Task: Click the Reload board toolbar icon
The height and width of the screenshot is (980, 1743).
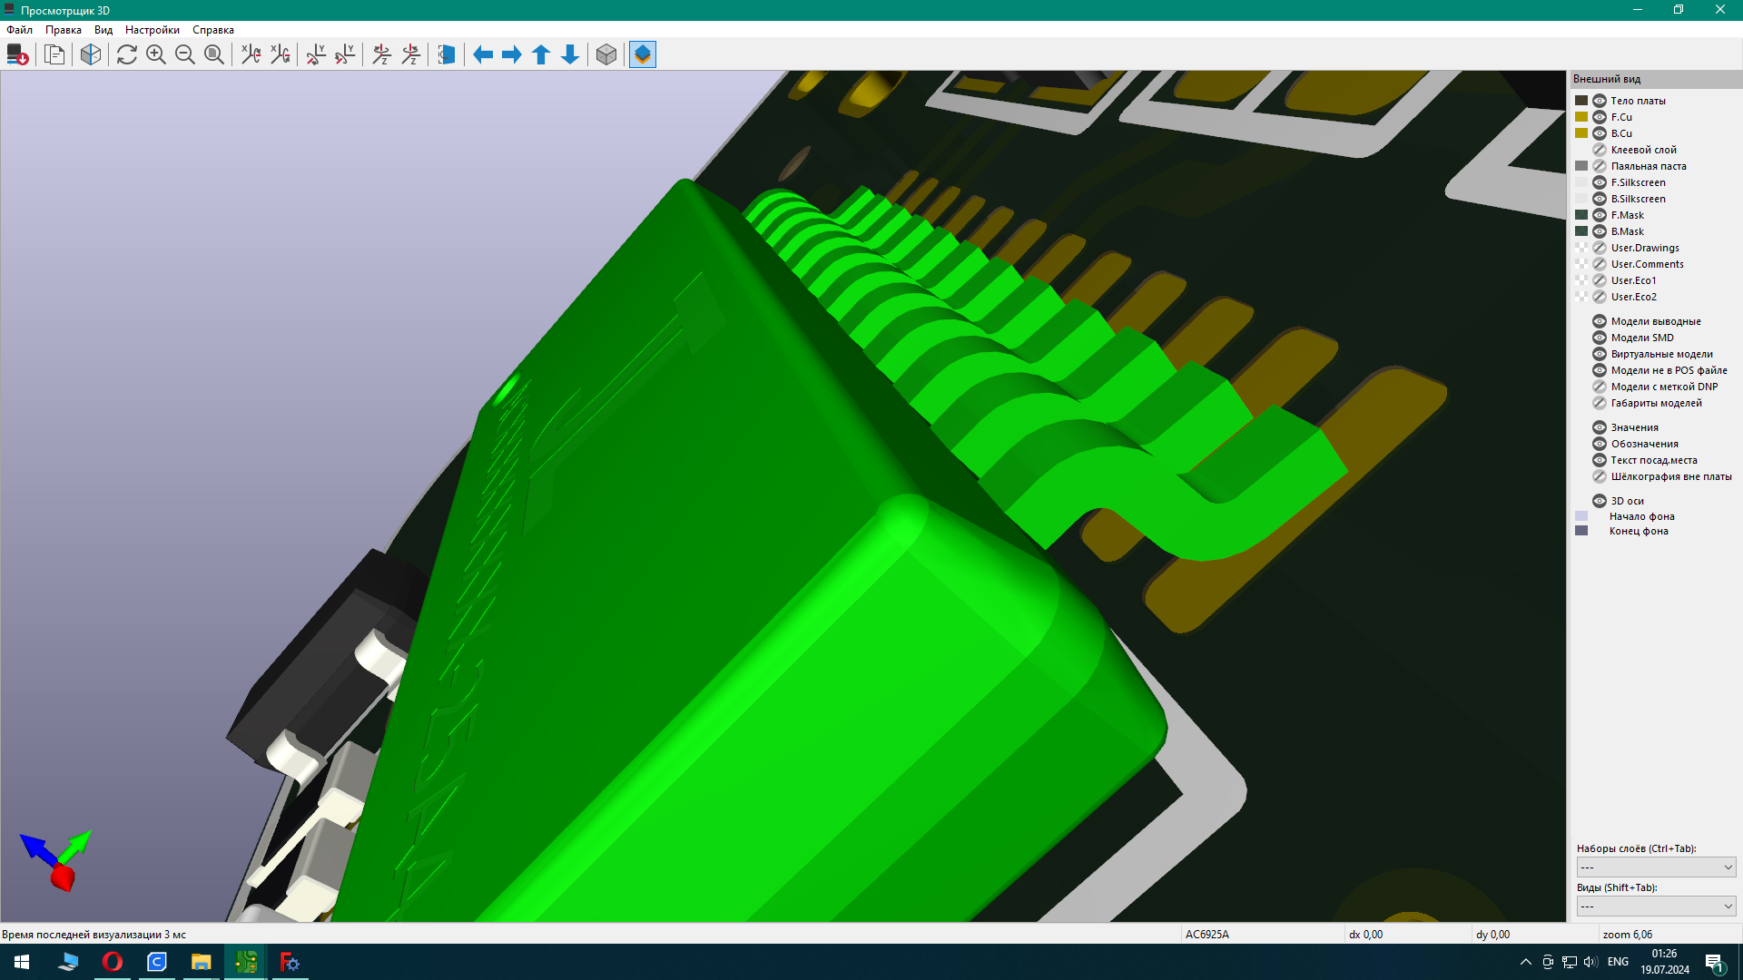Action: point(17,54)
